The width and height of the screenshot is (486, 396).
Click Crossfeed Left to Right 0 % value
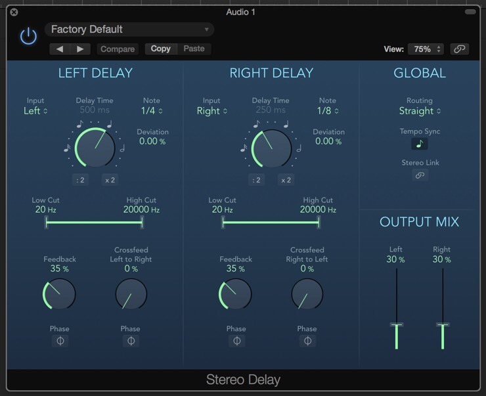pyautogui.click(x=131, y=269)
